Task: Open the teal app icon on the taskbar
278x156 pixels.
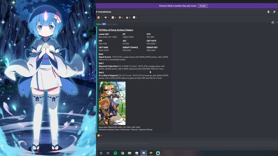Action: tap(158, 153)
